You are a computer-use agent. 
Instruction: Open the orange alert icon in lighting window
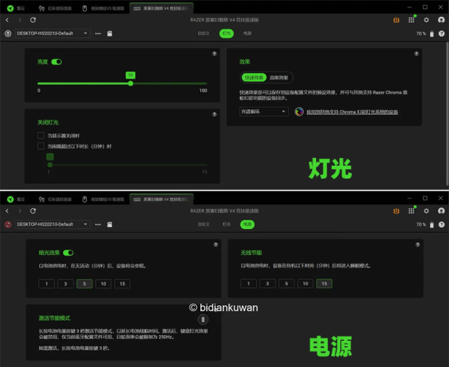coord(397,20)
